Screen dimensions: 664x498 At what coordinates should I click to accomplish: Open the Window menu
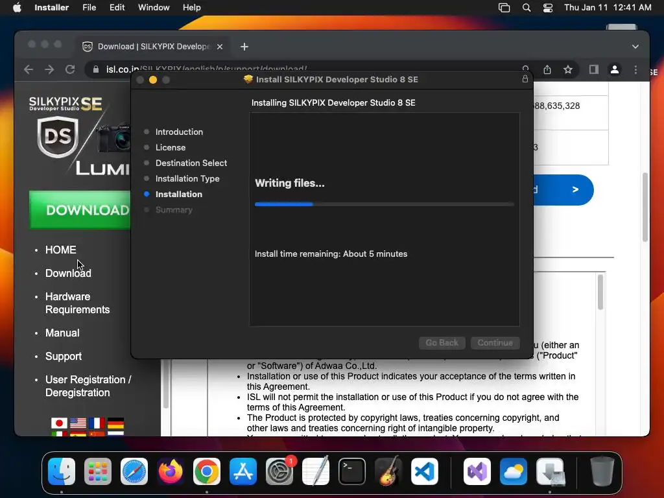pos(154,8)
